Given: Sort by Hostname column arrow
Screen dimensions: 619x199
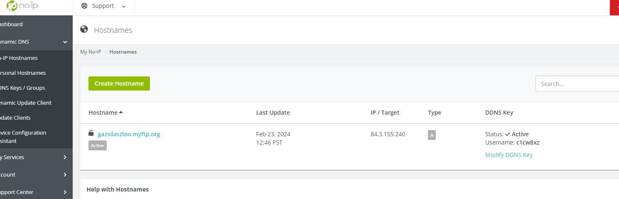Looking at the screenshot, I should [121, 112].
